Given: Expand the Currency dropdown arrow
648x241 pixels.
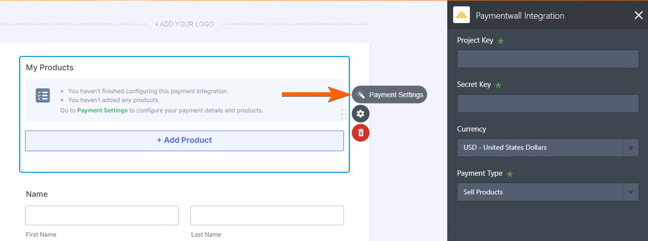Looking at the screenshot, I should coord(630,148).
